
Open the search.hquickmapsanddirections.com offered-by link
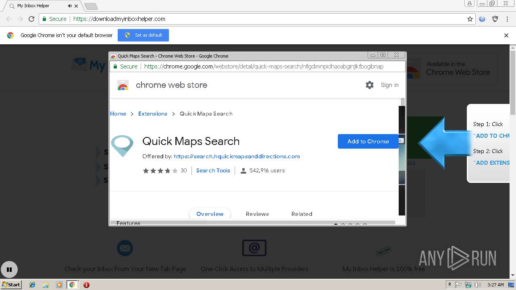pyautogui.click(x=237, y=156)
